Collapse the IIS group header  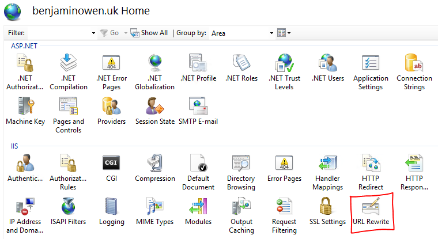pyautogui.click(x=14, y=146)
